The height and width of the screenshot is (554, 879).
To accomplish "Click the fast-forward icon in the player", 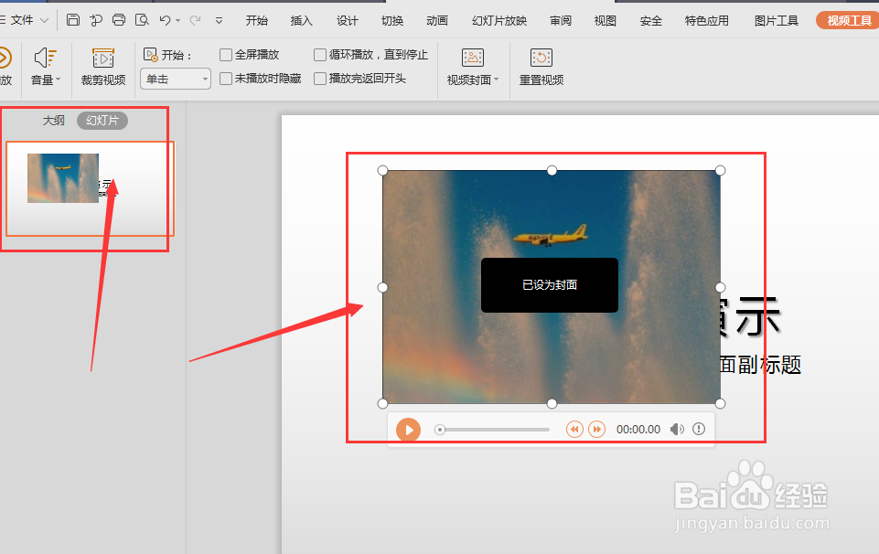I will coord(596,429).
